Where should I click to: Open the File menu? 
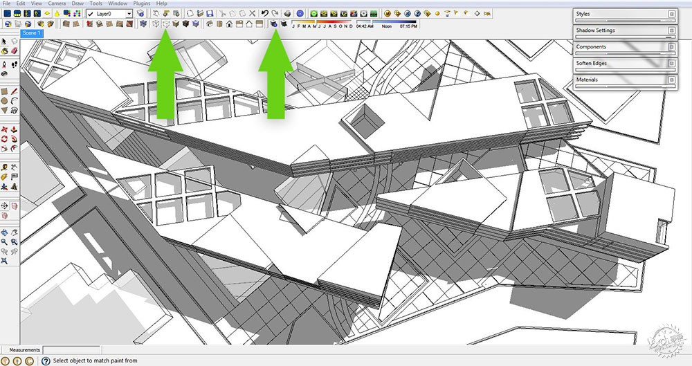pyautogui.click(x=6, y=3)
